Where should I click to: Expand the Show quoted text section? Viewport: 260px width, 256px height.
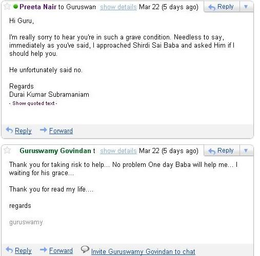(x=33, y=103)
